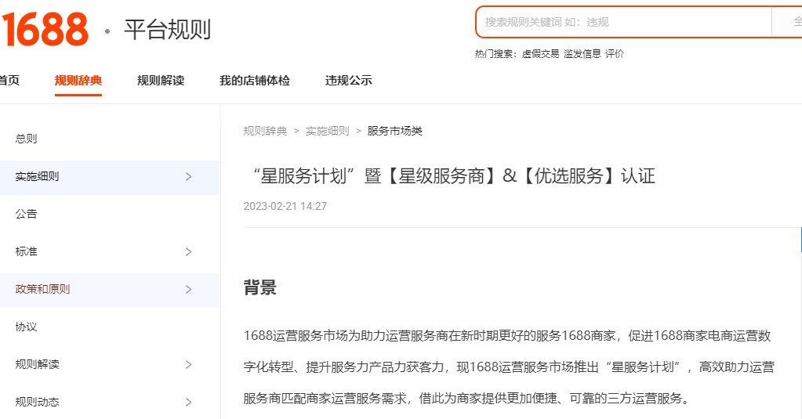This screenshot has width=802, height=419.
Task: Expand the 政策和原则 chevron arrow
Action: (189, 289)
